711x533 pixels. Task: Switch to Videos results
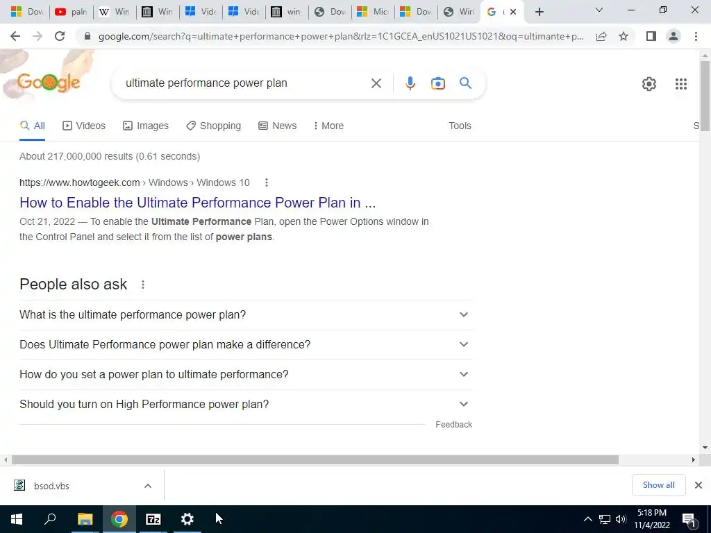tap(84, 126)
